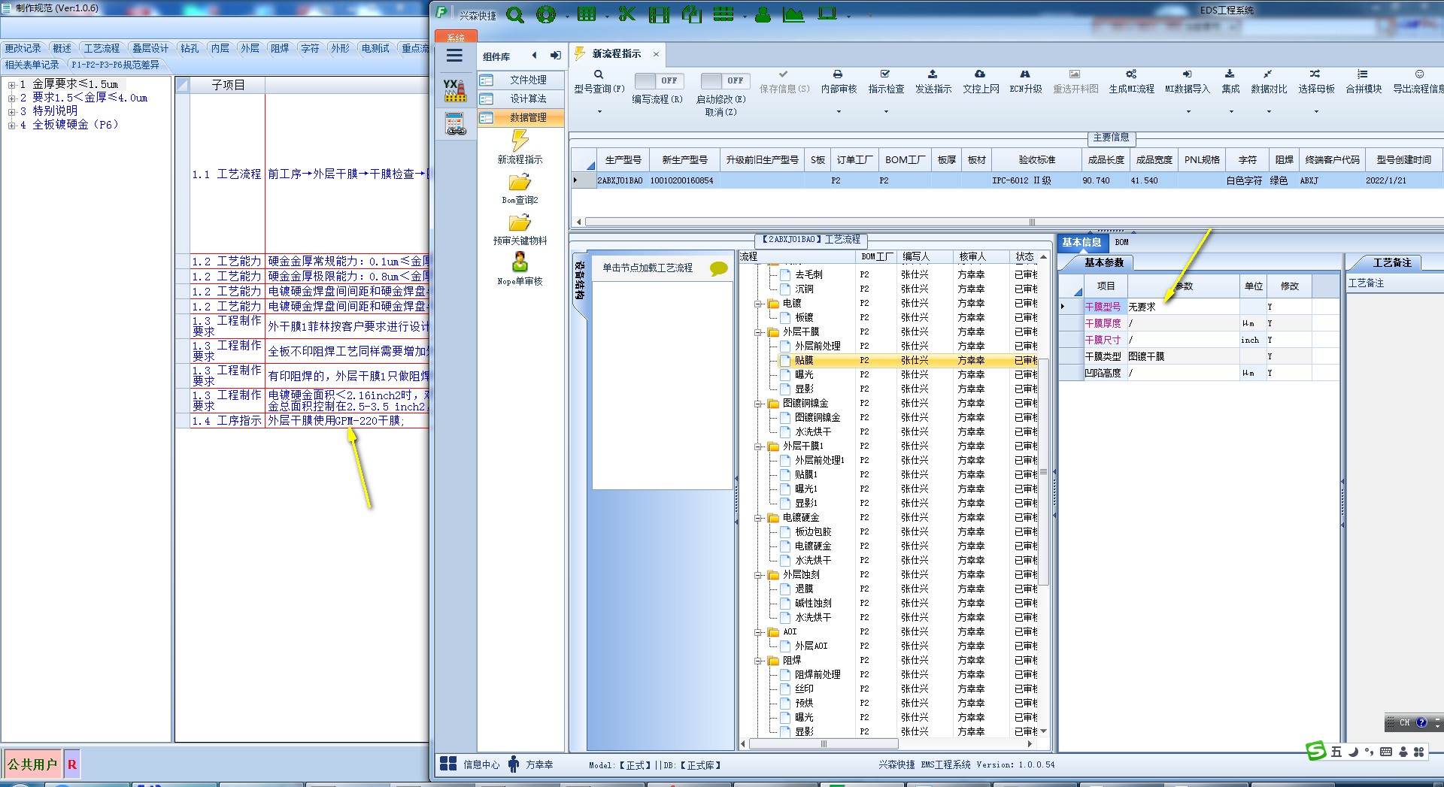Image resolution: width=1444 pixels, height=787 pixels.
Task: Click the YX factory icon in sidebar
Action: tap(454, 90)
